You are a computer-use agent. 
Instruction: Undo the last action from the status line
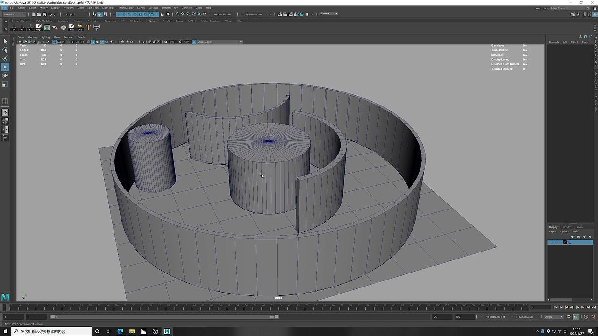point(50,14)
